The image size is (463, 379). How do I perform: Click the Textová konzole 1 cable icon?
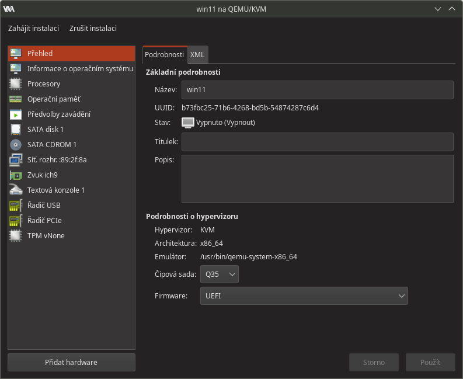[x=16, y=190]
